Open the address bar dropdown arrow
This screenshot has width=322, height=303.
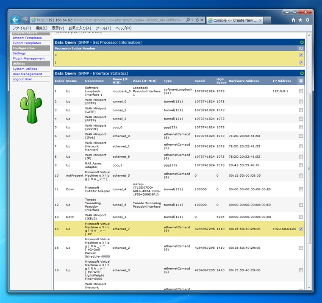pos(192,20)
